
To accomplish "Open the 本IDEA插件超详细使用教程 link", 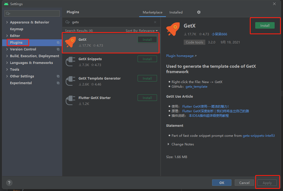I will (209, 115).
